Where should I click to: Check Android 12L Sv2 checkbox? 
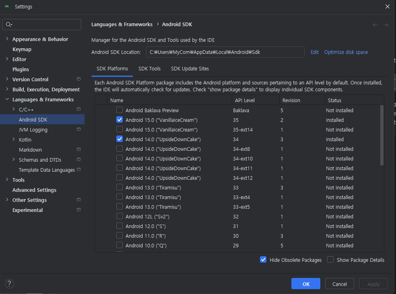[120, 216]
